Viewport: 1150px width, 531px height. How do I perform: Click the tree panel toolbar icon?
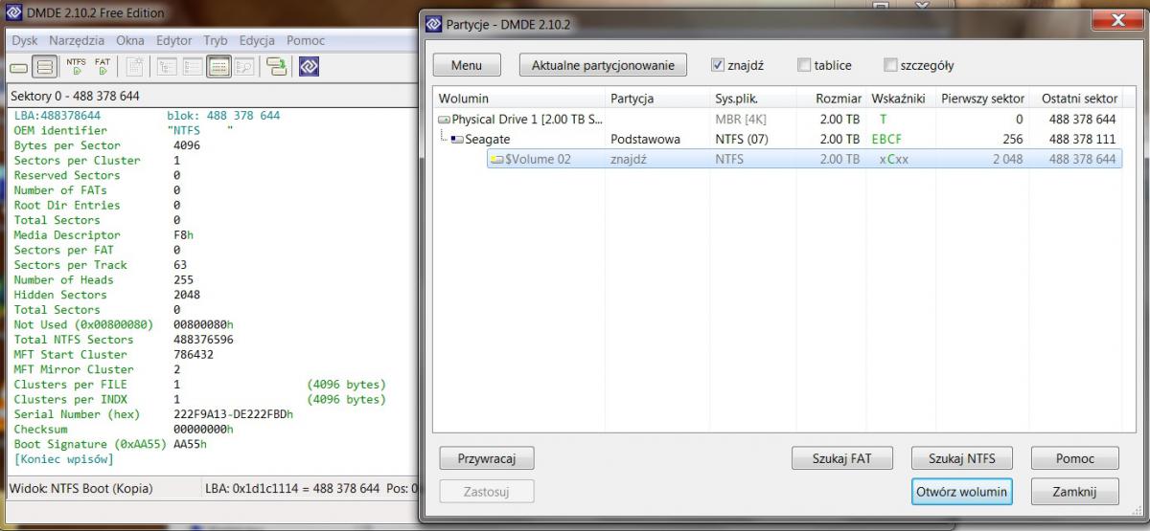167,66
